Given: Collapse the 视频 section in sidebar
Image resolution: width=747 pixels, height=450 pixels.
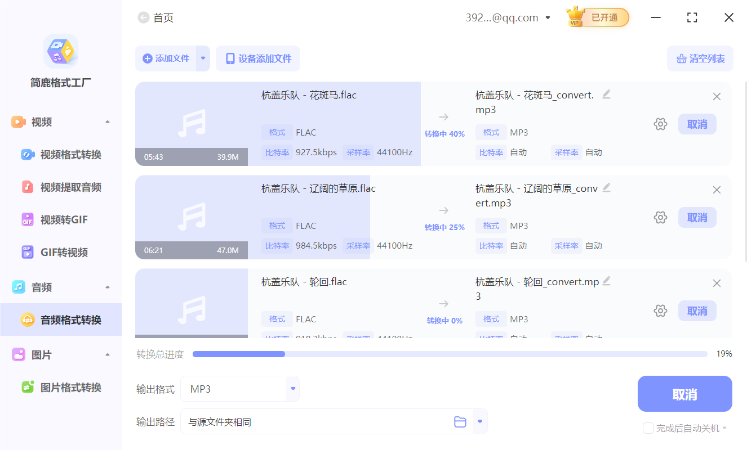Looking at the screenshot, I should click(x=107, y=121).
